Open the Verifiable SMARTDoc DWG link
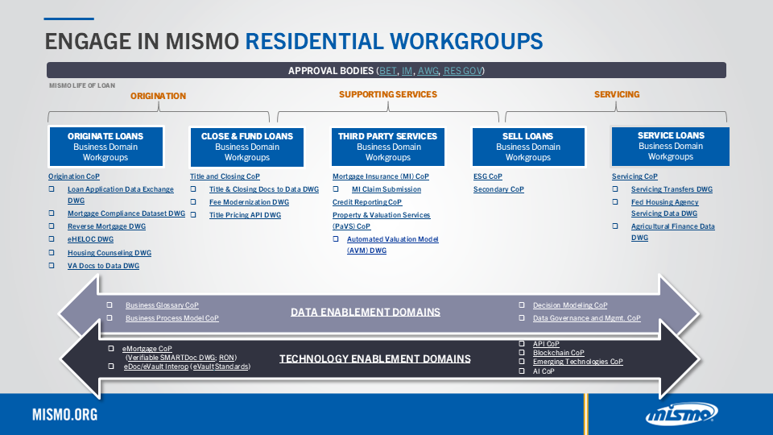 coord(171,358)
